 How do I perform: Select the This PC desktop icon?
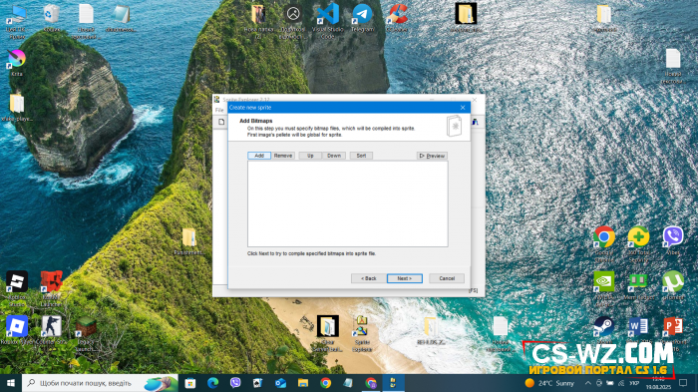coord(17,21)
